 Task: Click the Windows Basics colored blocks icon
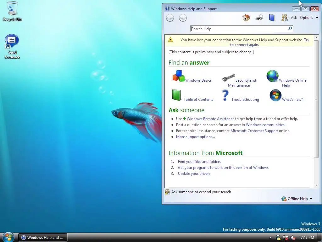pyautogui.click(x=178, y=76)
